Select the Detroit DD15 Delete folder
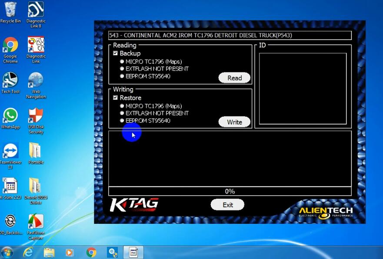The image size is (383, 259). (x=36, y=191)
